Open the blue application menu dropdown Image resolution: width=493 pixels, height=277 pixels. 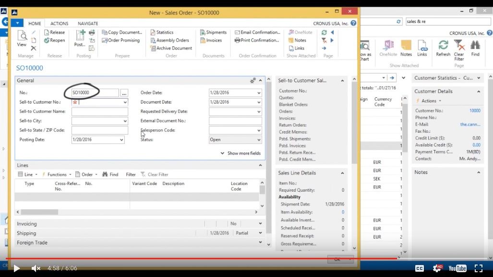(17, 23)
